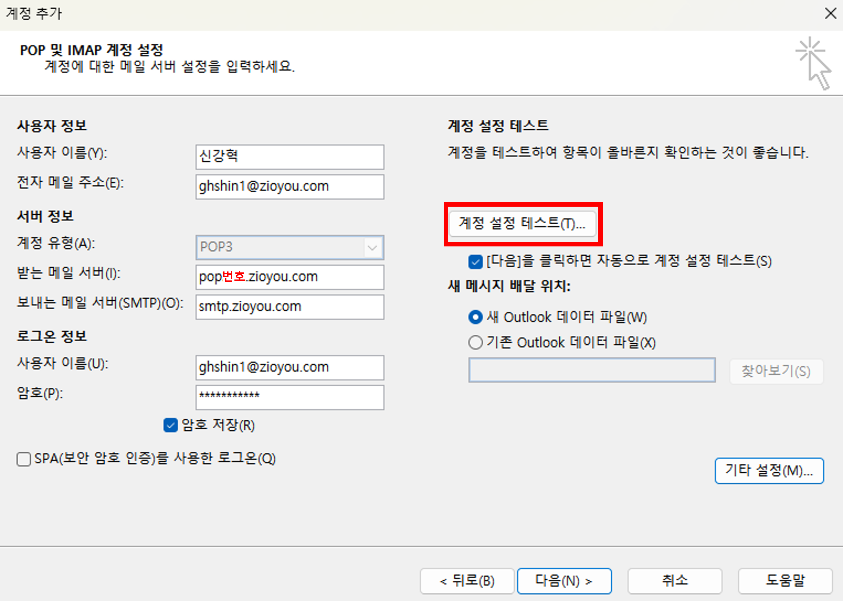Close the 계정 추가 dialog window
843x601 pixels.
(830, 14)
